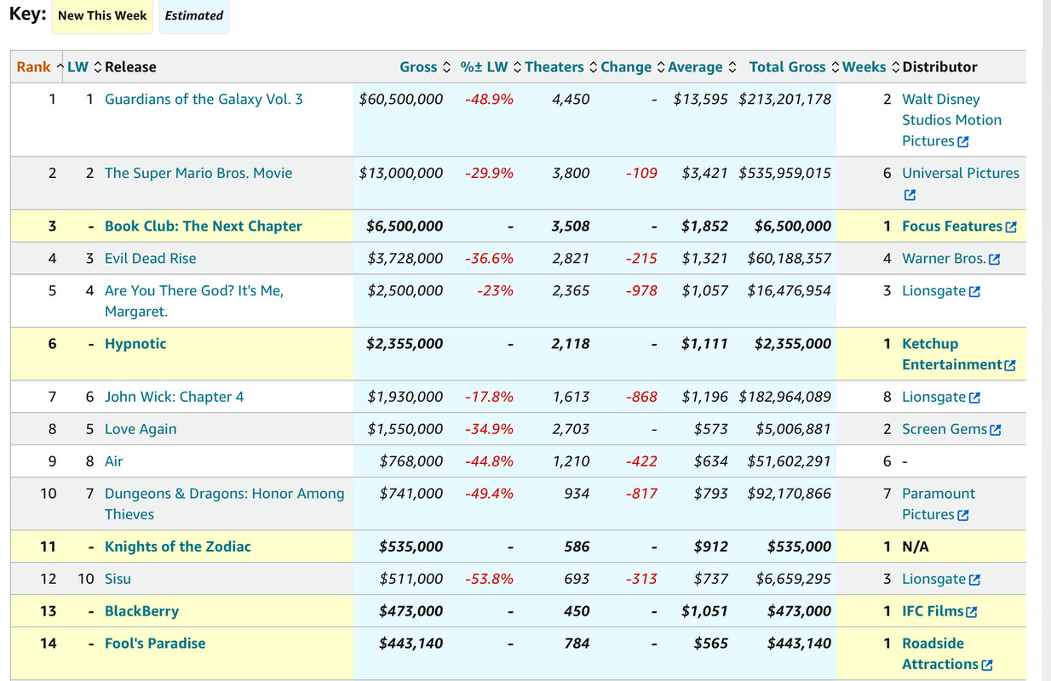1051x681 pixels.
Task: Click average value $13,595
Action: (701, 100)
